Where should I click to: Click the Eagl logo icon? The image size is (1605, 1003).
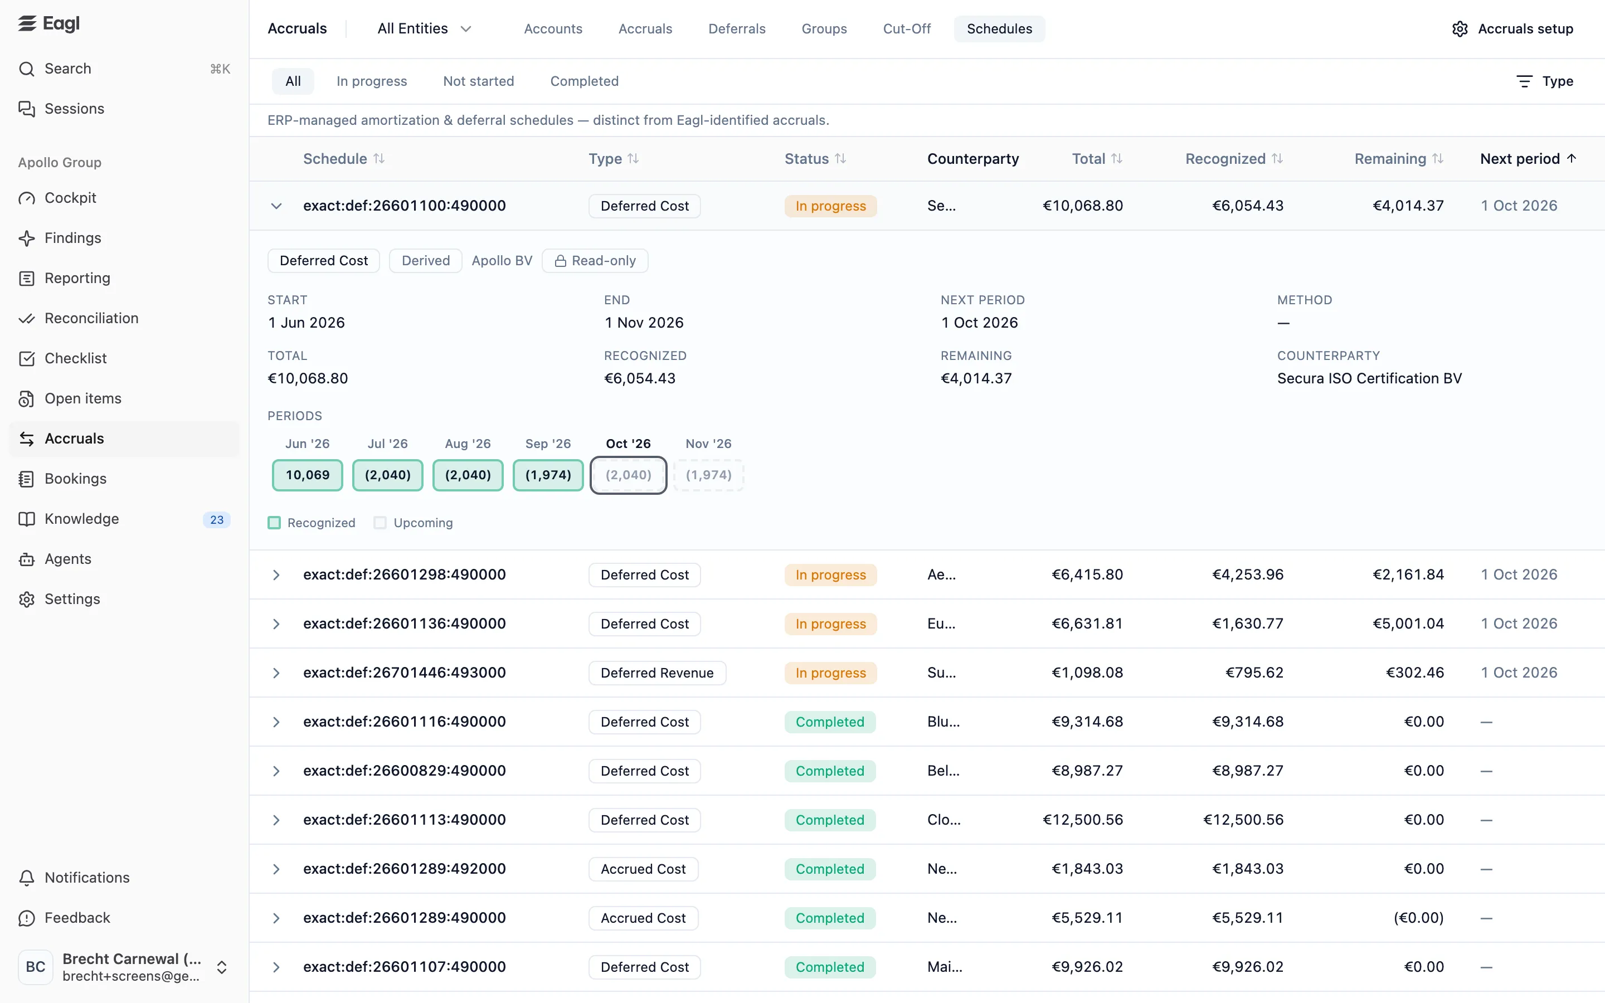pyautogui.click(x=27, y=24)
